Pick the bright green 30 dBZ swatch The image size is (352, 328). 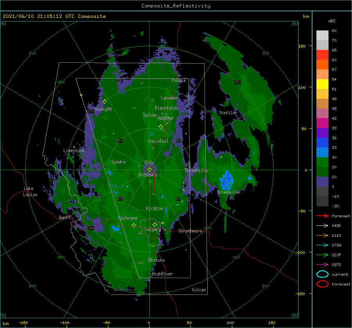pos(322,162)
